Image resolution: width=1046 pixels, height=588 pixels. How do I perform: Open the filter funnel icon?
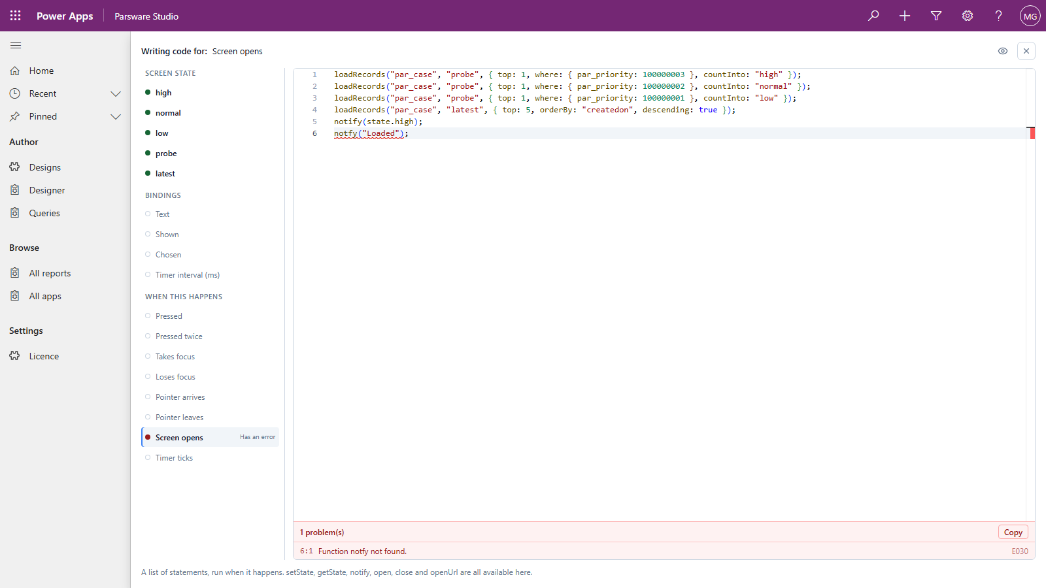(x=936, y=16)
